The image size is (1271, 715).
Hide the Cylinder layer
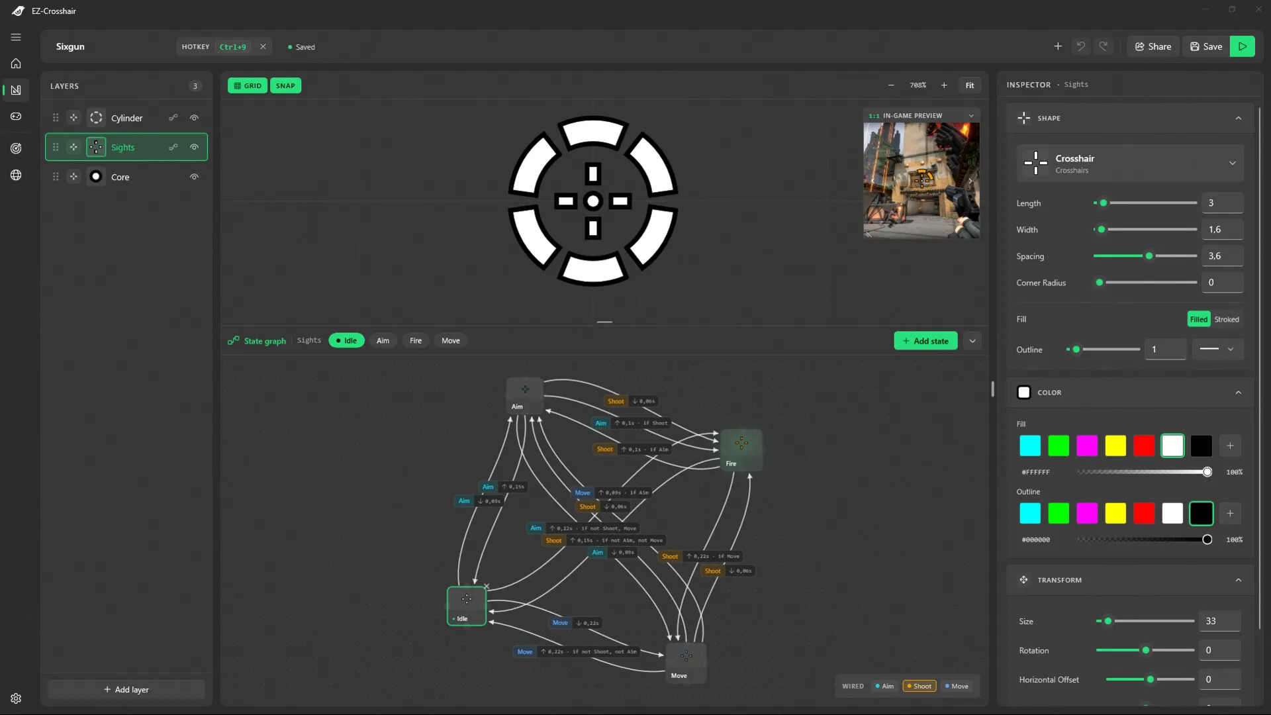[x=194, y=118]
